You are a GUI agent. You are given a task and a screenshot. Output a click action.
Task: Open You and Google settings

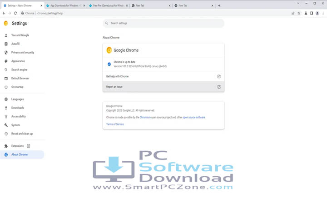pyautogui.click(x=20, y=35)
